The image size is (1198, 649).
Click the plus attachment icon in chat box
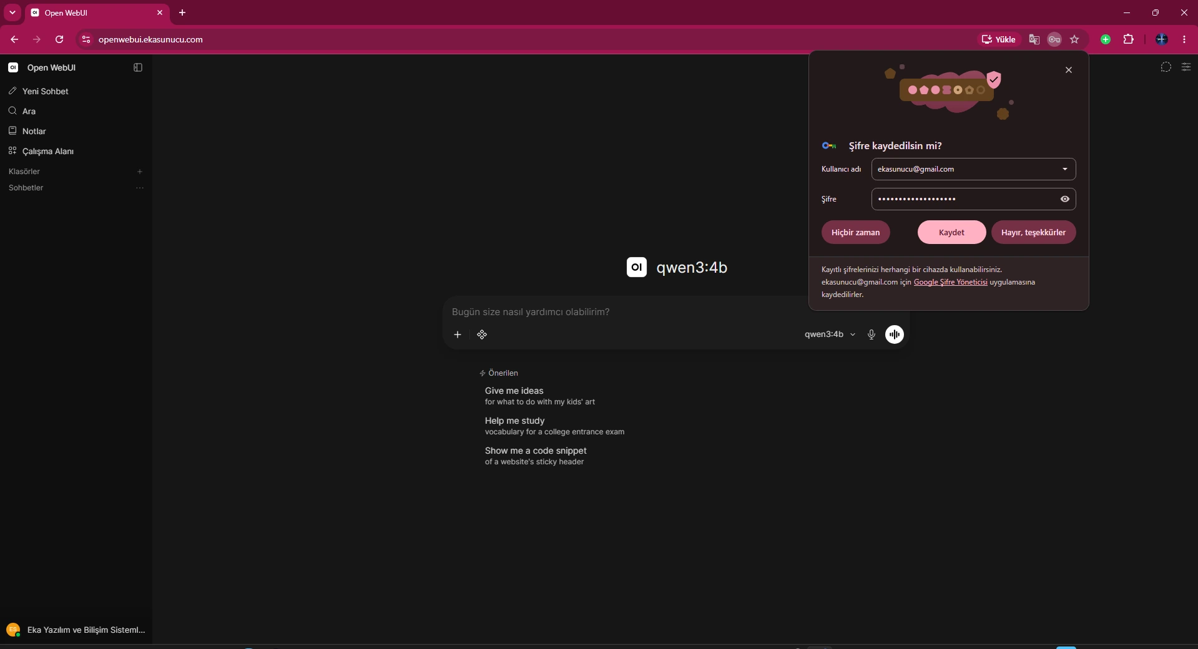(x=458, y=334)
